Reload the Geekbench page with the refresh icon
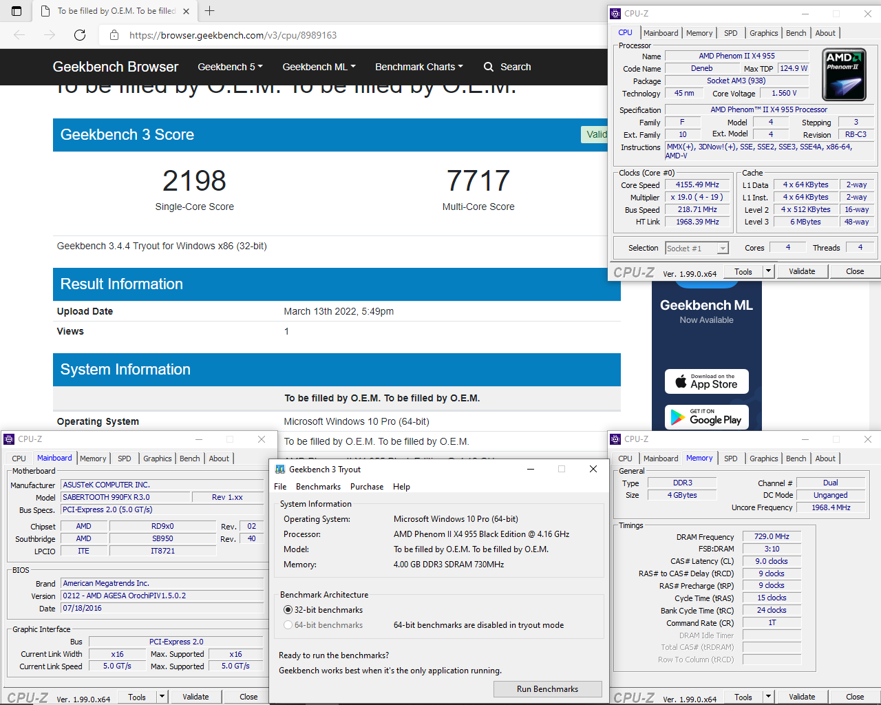Screen dimensions: 881x705 80,35
